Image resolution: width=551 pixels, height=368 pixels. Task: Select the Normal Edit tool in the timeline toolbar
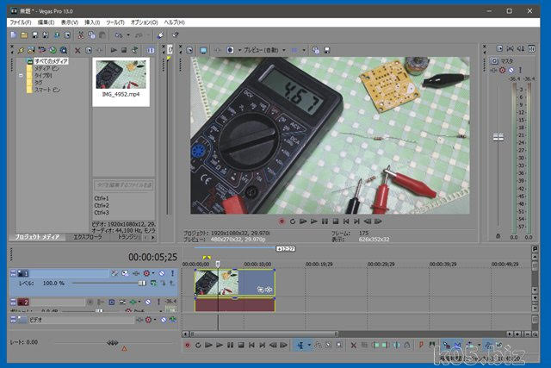click(x=300, y=345)
